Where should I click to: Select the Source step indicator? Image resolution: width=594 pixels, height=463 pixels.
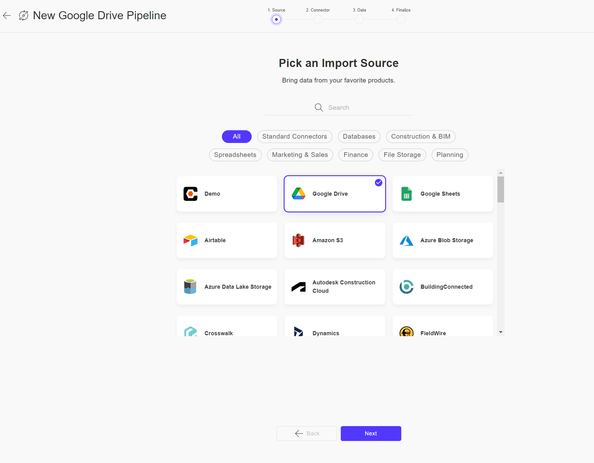(276, 19)
